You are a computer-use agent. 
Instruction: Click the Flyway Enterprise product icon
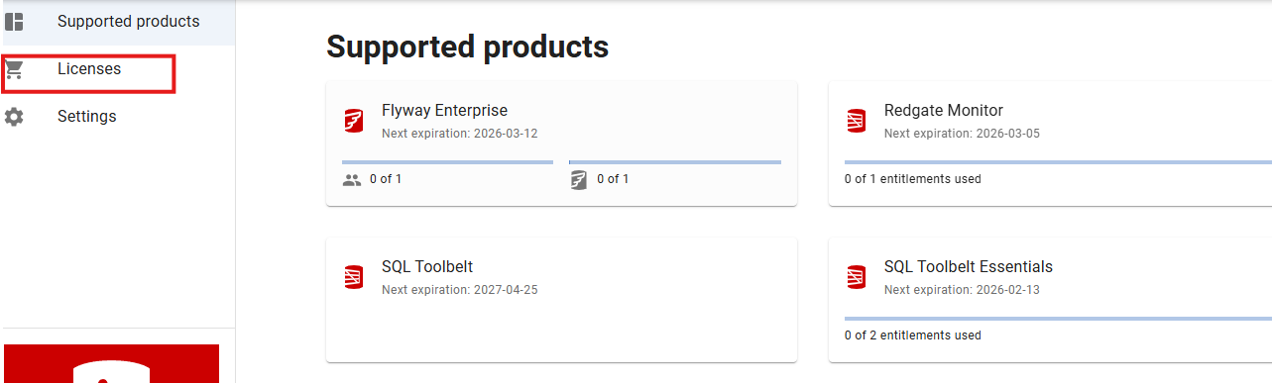click(354, 121)
